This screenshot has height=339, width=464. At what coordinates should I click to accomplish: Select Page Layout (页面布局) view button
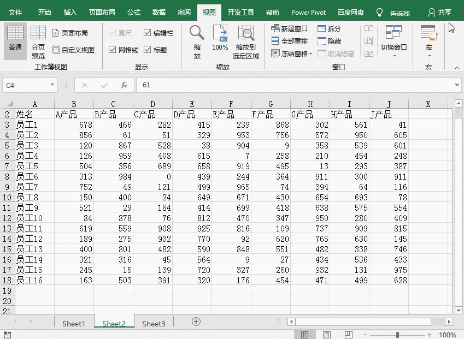click(x=70, y=33)
